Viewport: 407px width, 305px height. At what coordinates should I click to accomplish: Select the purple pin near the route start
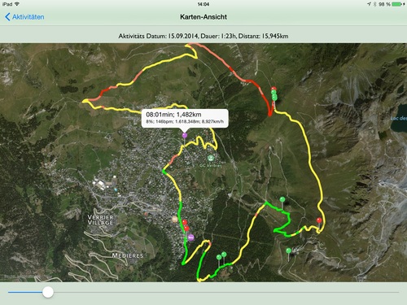pos(190,237)
